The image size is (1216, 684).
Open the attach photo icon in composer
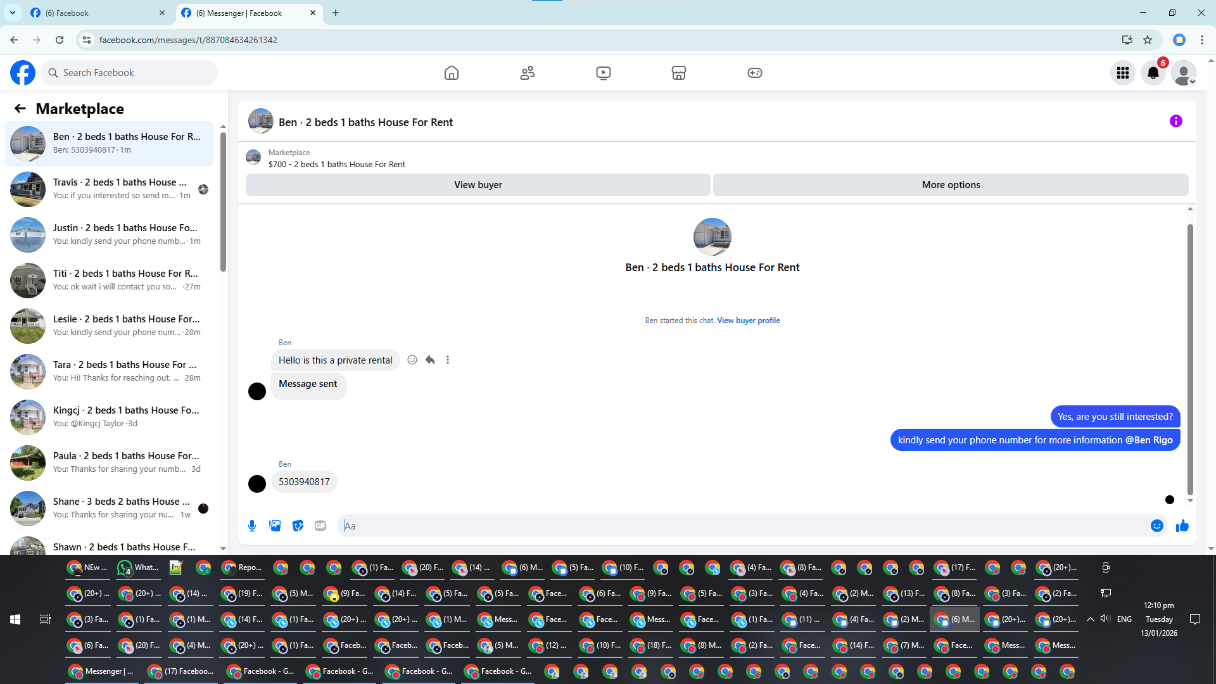[275, 526]
